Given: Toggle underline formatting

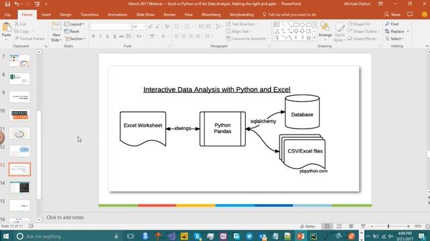Looking at the screenshot, I should [107, 36].
